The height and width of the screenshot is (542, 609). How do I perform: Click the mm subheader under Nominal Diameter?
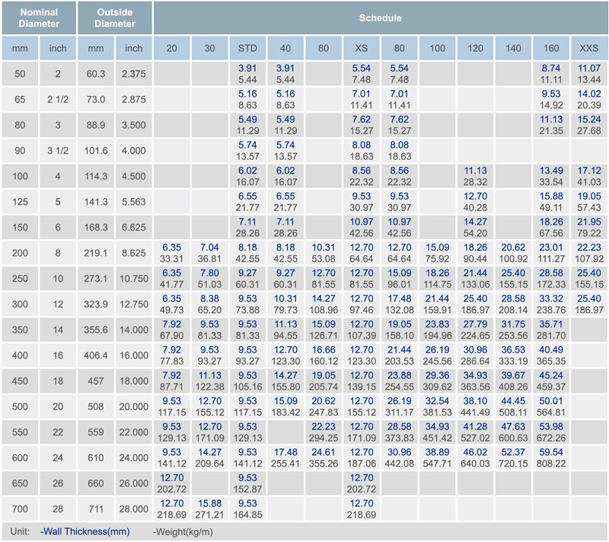click(x=20, y=48)
